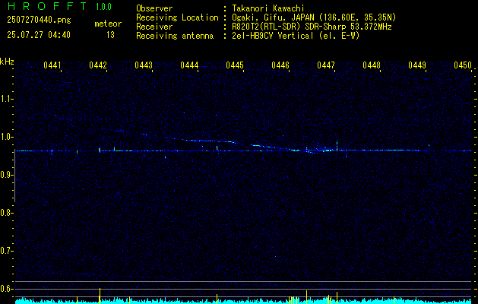The image size is (478, 304).
Task: Click the 0444 time marker
Action: click(x=189, y=65)
